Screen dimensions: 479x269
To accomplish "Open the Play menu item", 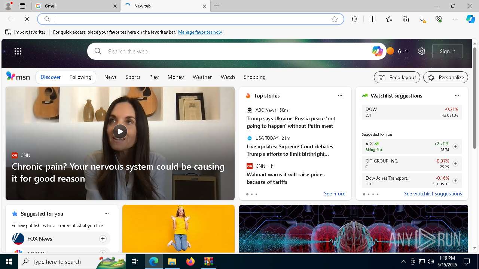I will (154, 77).
